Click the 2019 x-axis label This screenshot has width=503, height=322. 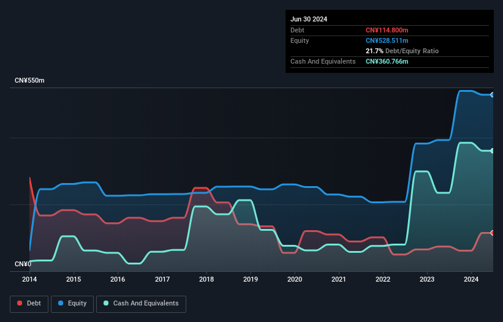pos(251,279)
